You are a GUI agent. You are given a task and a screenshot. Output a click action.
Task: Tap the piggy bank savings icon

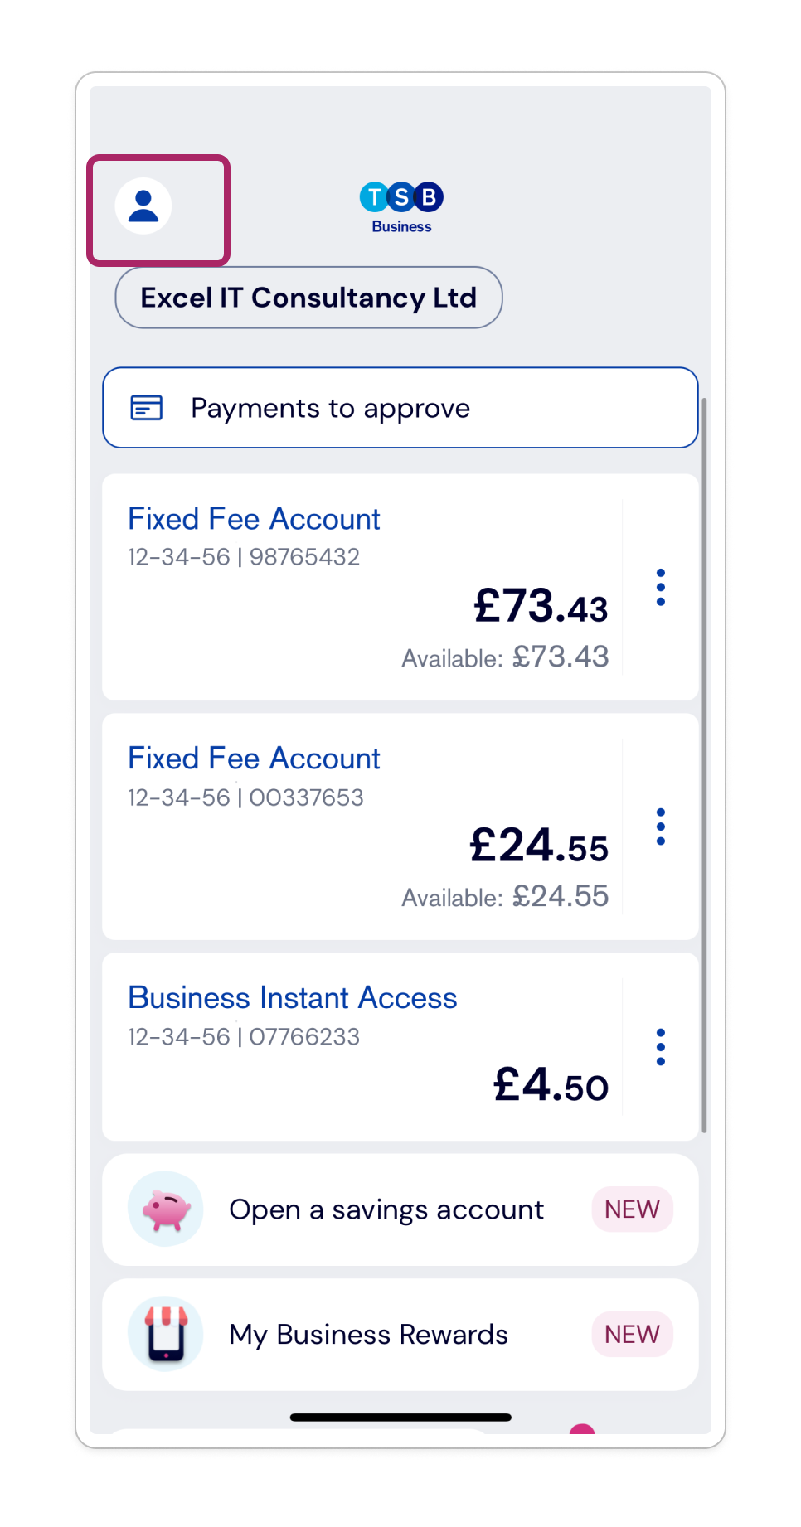pos(166,1209)
